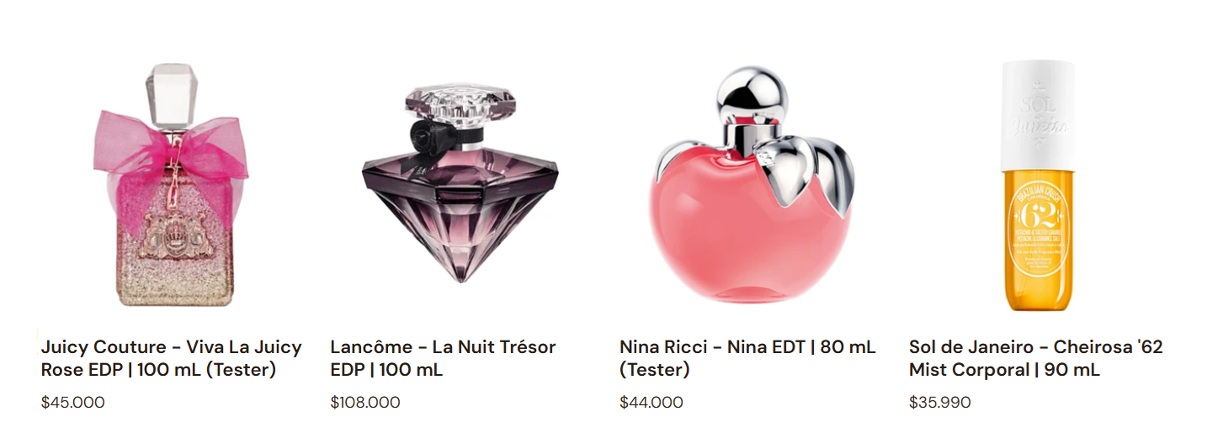Open the Lancôme La Nuit Trésor bottle image
The height and width of the screenshot is (438, 1207).
[460, 185]
